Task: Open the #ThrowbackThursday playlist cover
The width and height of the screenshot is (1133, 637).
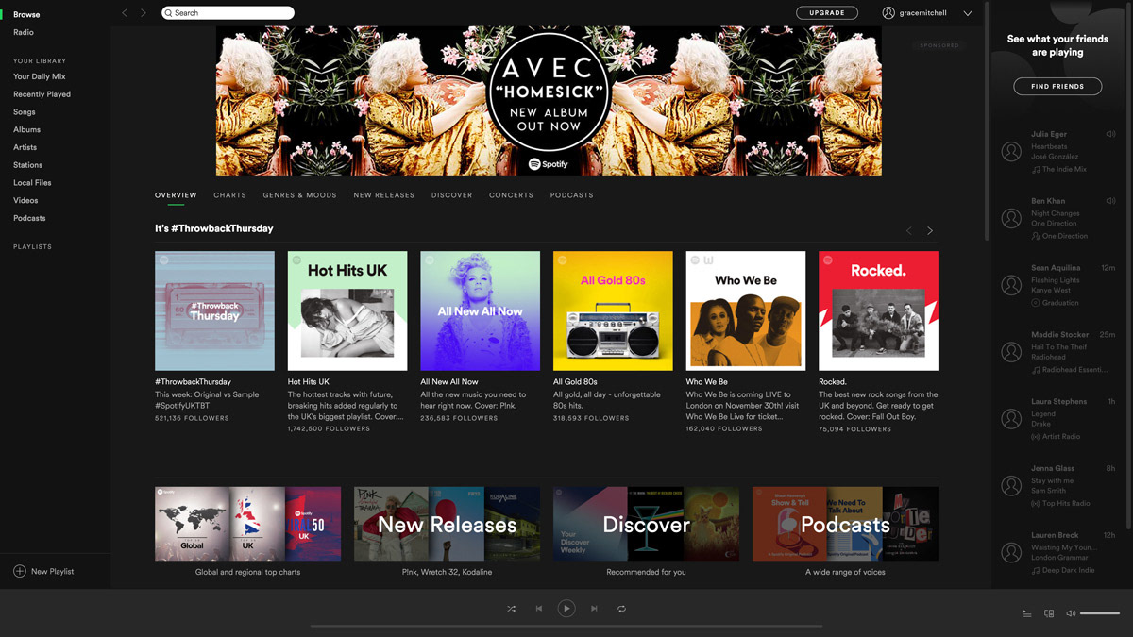Action: 214,310
